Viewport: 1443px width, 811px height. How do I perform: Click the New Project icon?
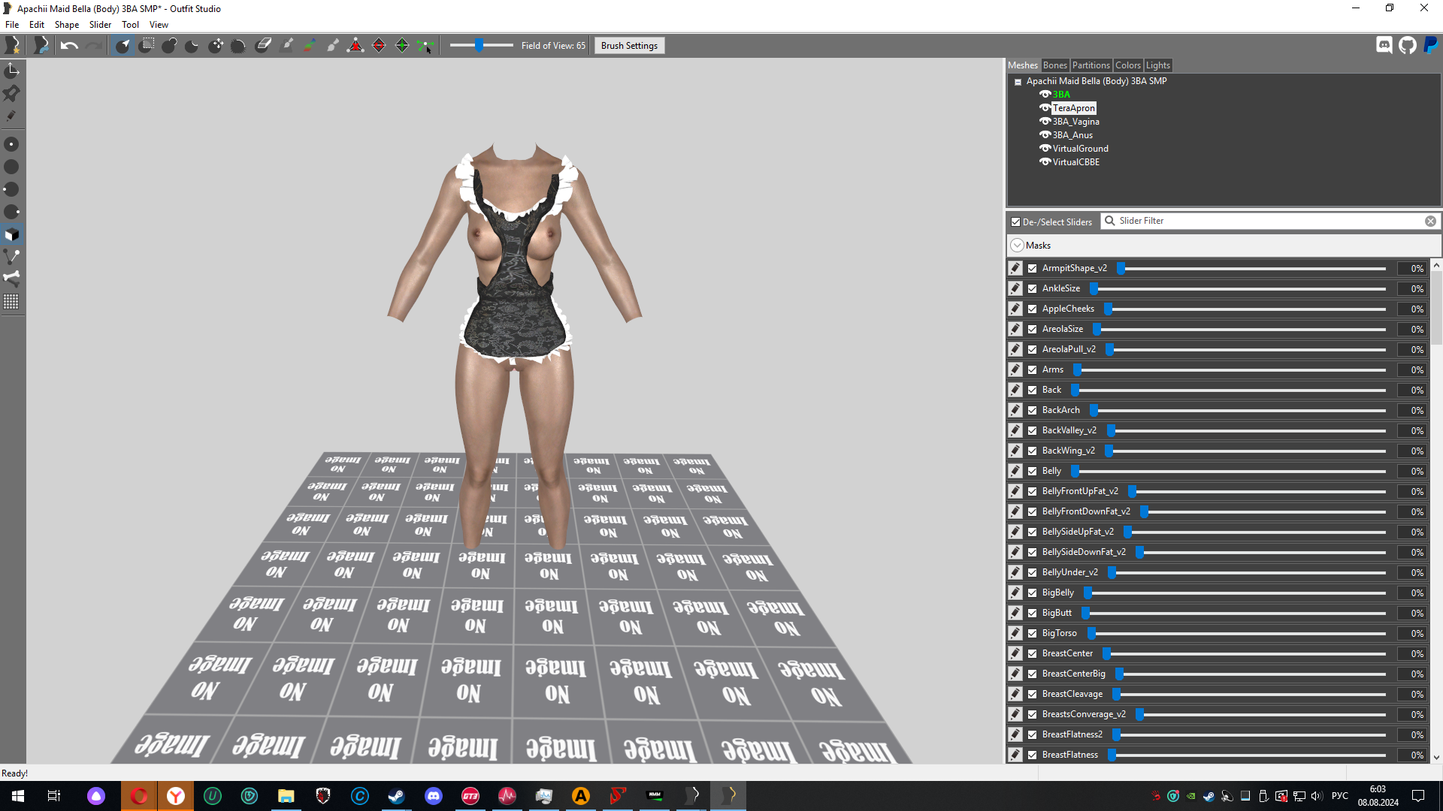point(13,46)
